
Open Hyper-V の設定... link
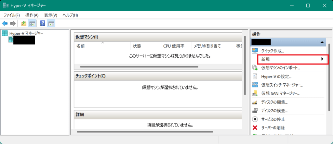tap(276, 77)
